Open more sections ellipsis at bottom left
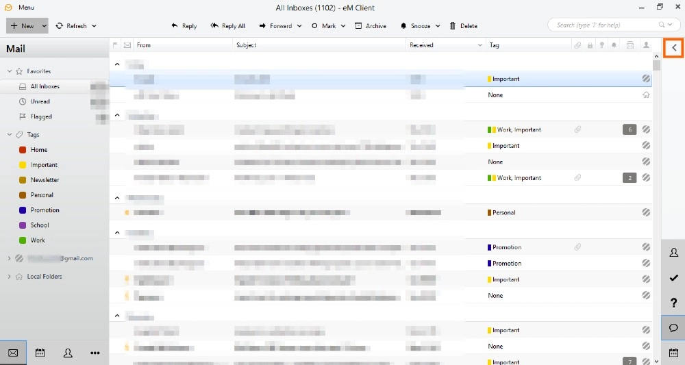The width and height of the screenshot is (685, 365). click(95, 353)
